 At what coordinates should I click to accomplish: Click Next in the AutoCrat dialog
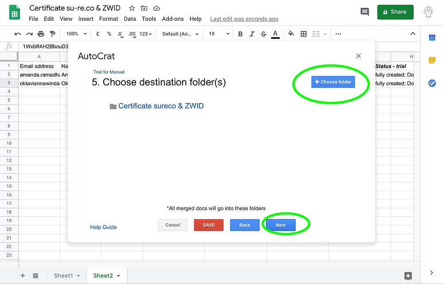pyautogui.click(x=280, y=225)
